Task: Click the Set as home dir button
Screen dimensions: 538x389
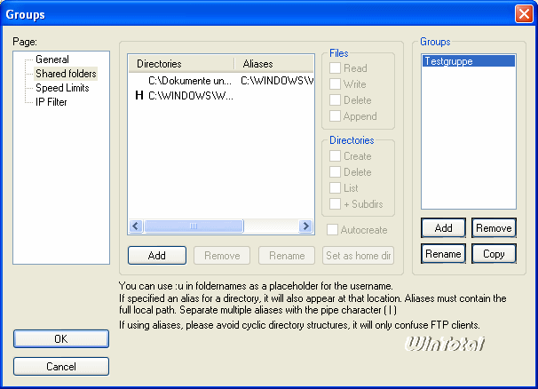Action: pyautogui.click(x=358, y=256)
